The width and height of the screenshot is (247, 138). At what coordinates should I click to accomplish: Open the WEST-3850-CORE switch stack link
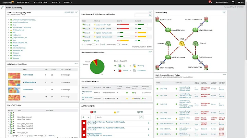point(87,98)
